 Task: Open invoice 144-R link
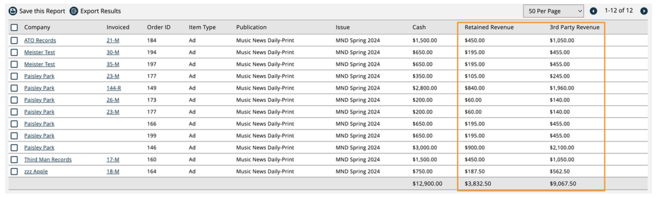(114, 88)
